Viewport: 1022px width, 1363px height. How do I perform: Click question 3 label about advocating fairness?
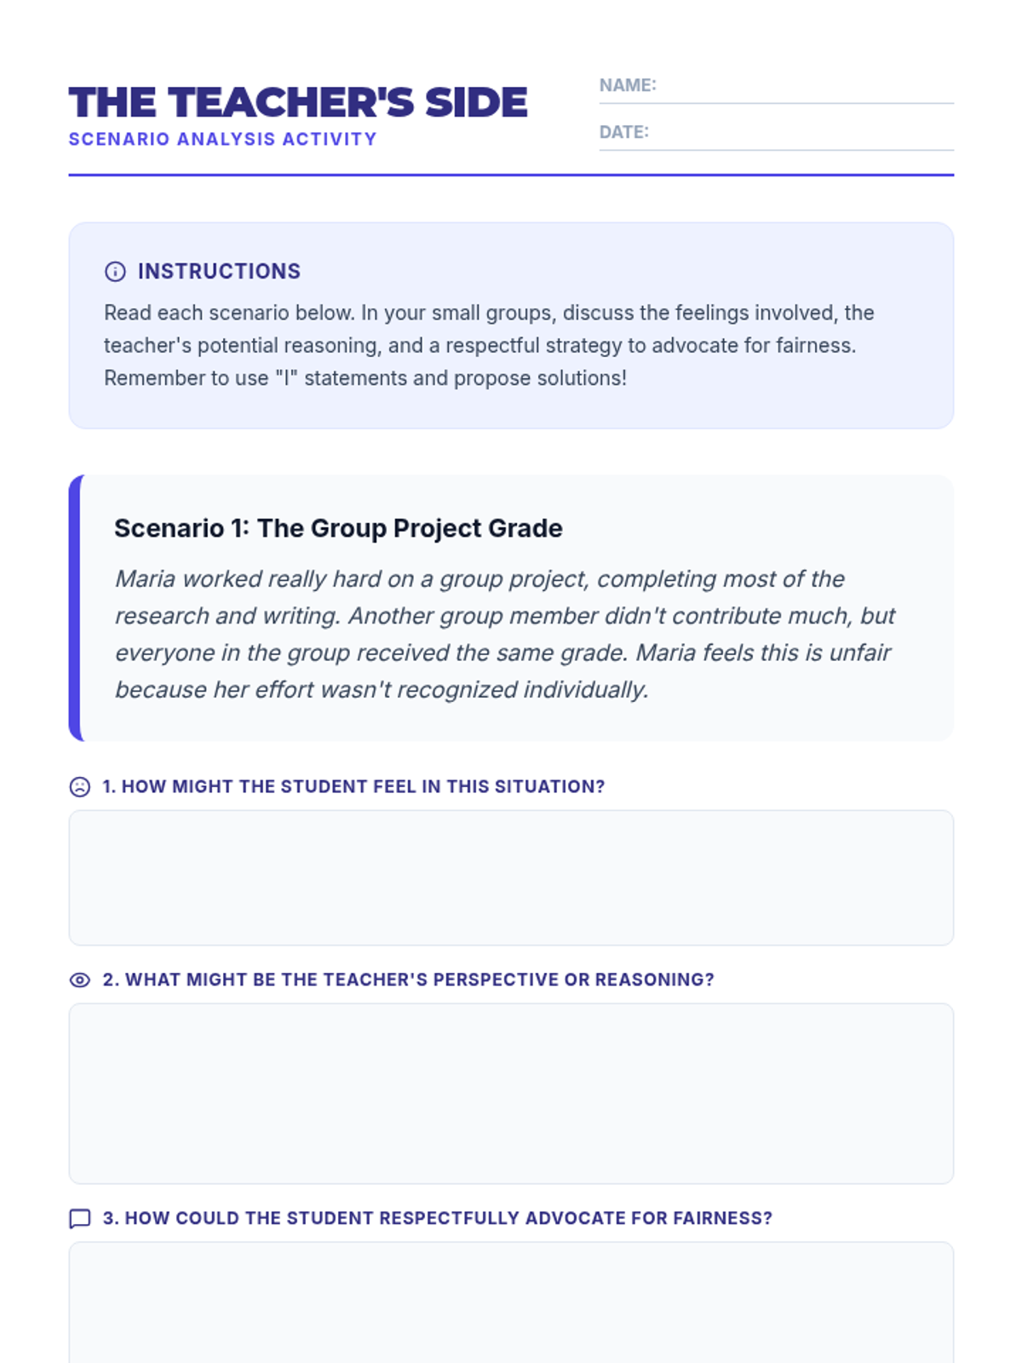(437, 1219)
